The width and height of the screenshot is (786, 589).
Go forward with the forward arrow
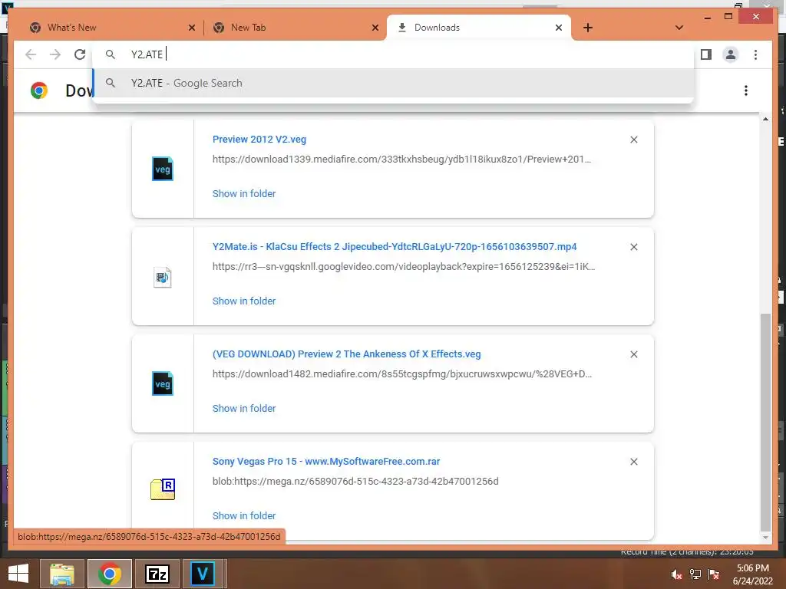tap(55, 54)
